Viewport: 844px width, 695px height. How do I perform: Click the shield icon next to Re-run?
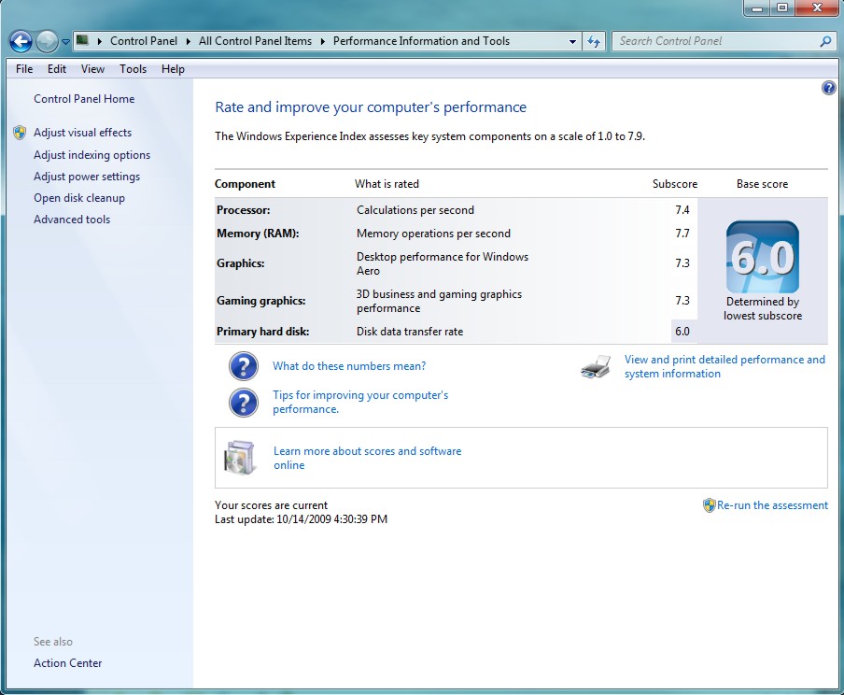click(709, 505)
